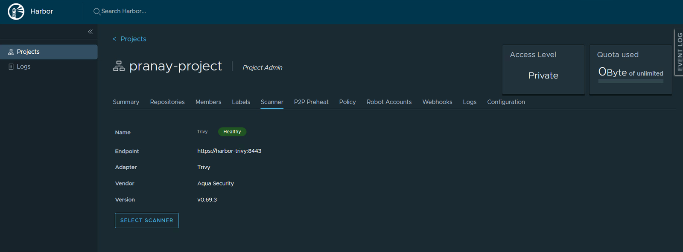The width and height of the screenshot is (683, 252).
Task: Click the Healthy status badge
Action: [x=232, y=132]
